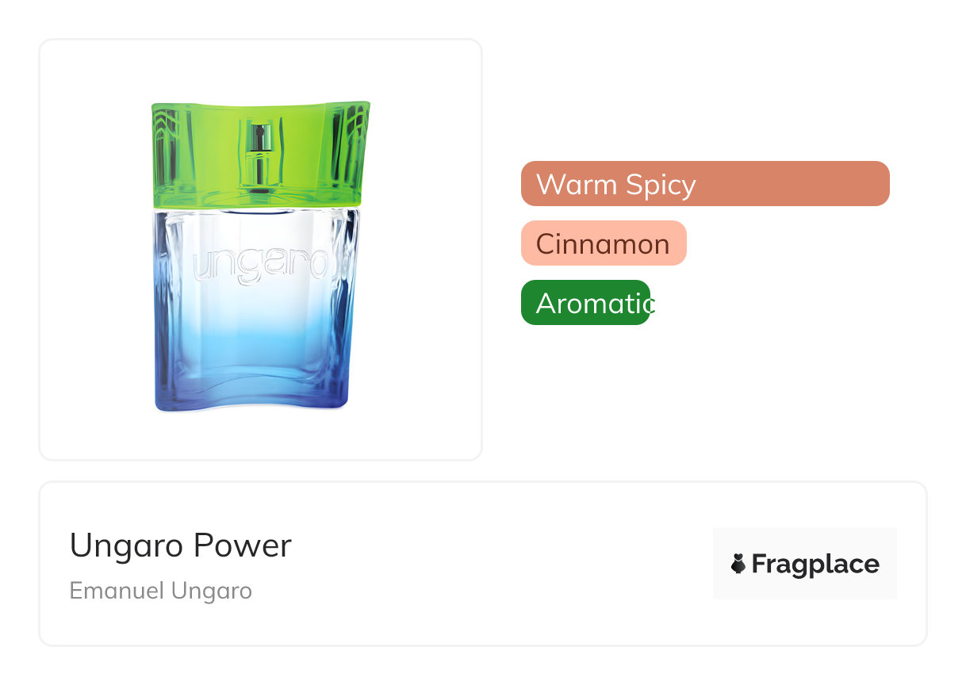
Task: Click empty area of the product info card
Action: pos(492,564)
